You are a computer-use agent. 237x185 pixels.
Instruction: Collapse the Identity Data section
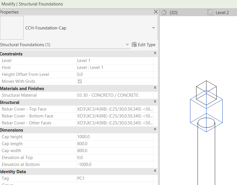tap(155, 170)
